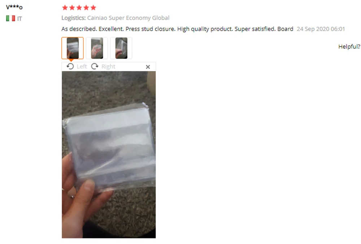Click the enlarged plastic sleeve photo
This screenshot has height=244, width=361.
coord(109,155)
